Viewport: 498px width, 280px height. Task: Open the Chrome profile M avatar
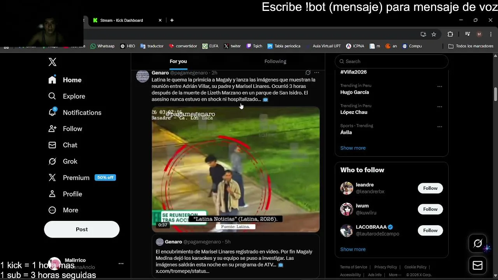coord(479,34)
